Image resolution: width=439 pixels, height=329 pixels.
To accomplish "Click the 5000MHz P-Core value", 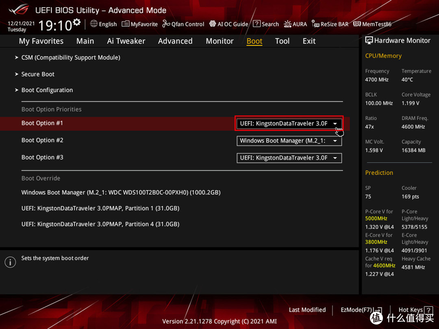I will [x=376, y=219].
